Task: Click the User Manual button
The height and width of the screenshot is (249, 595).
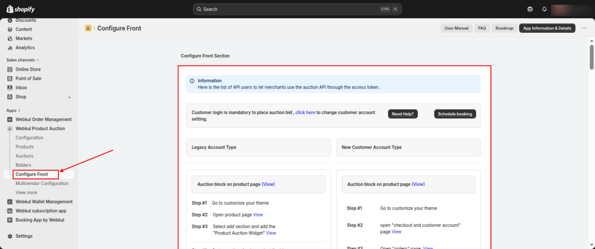Action: 456,28
